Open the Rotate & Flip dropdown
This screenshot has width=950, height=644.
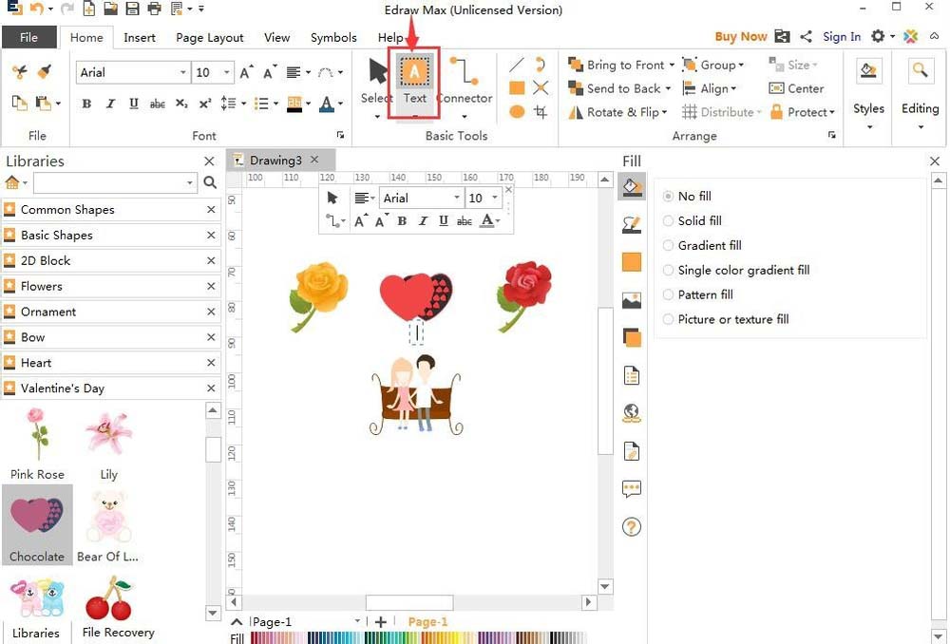663,112
